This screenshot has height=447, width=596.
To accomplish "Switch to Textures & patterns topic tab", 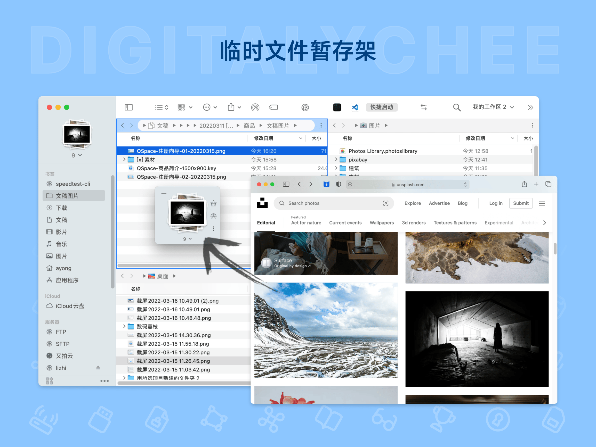I will pyautogui.click(x=455, y=223).
